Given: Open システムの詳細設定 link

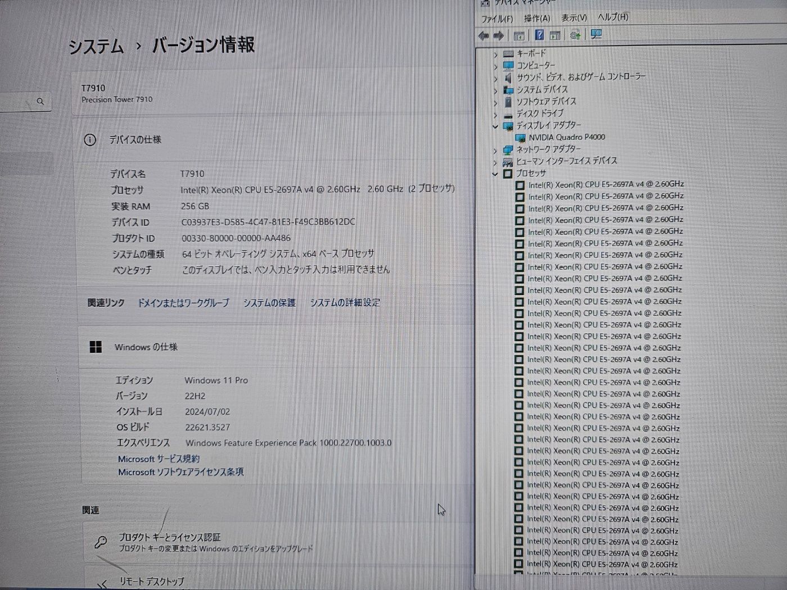Looking at the screenshot, I should (345, 302).
